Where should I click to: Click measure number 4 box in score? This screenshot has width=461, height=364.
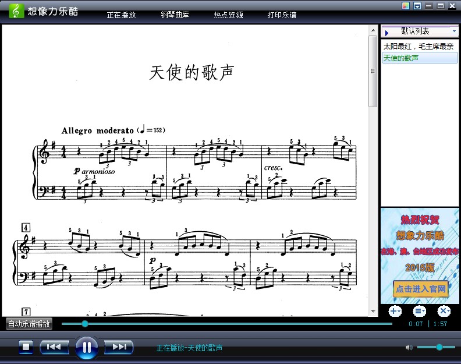click(26, 228)
